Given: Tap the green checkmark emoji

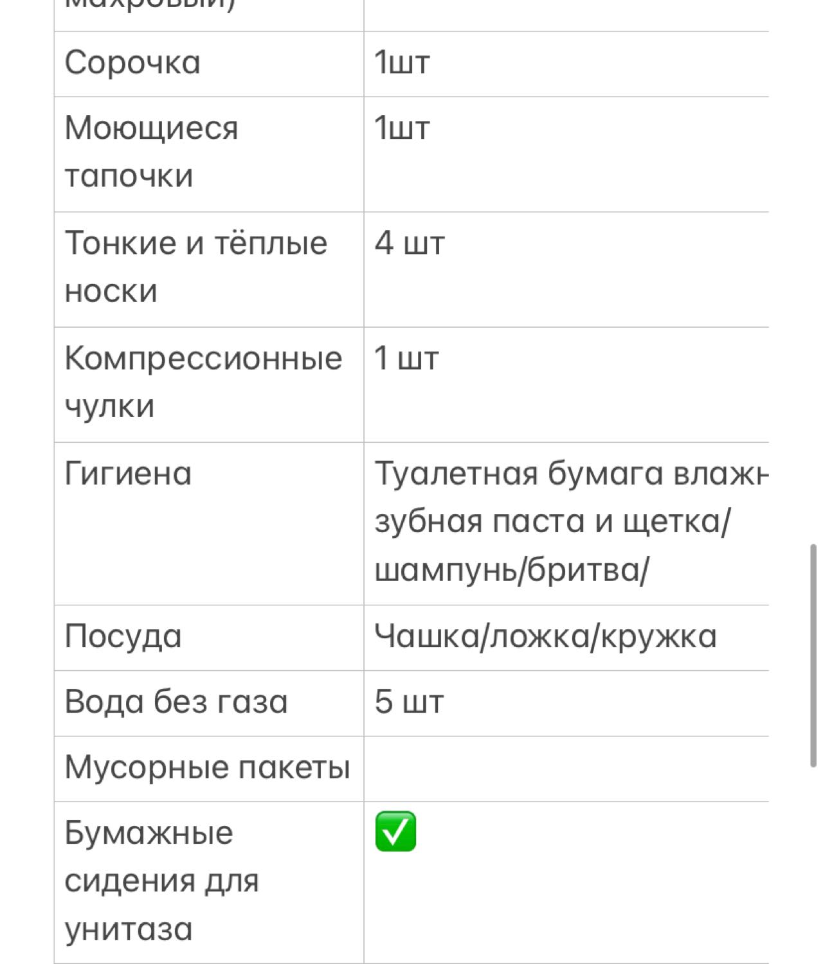Looking at the screenshot, I should click(395, 832).
